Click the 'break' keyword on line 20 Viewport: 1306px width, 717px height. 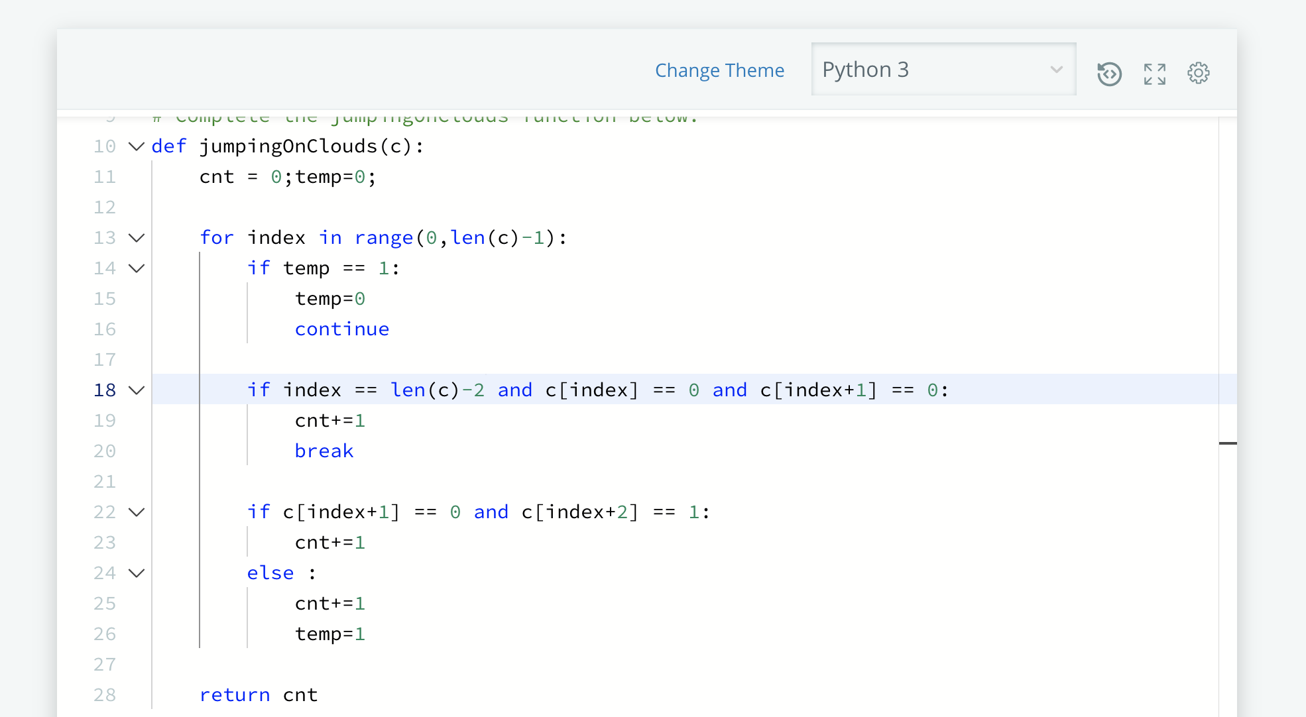(324, 451)
